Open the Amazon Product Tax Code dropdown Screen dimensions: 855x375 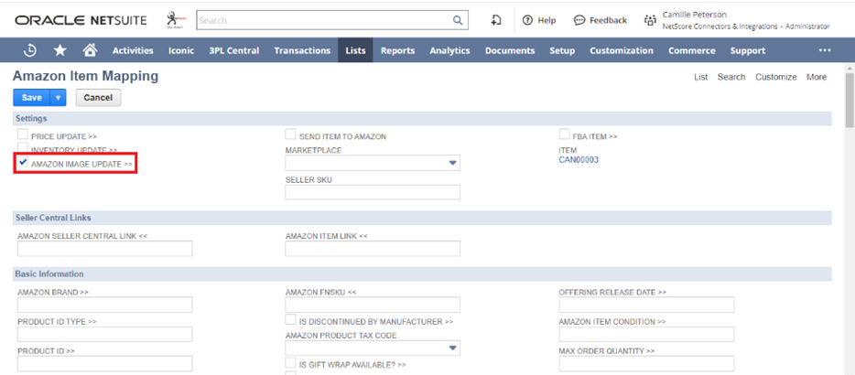click(x=452, y=348)
